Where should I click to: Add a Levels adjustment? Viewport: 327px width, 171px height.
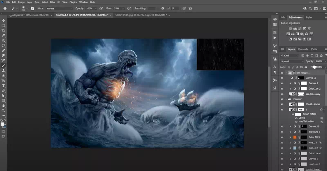tap(295, 29)
